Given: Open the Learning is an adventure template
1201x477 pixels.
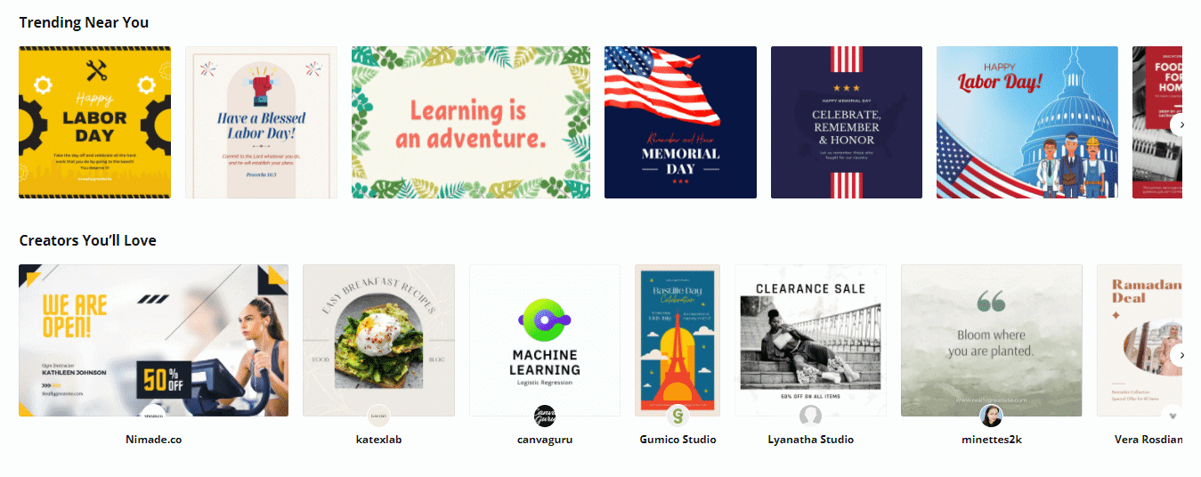Looking at the screenshot, I should 471,122.
